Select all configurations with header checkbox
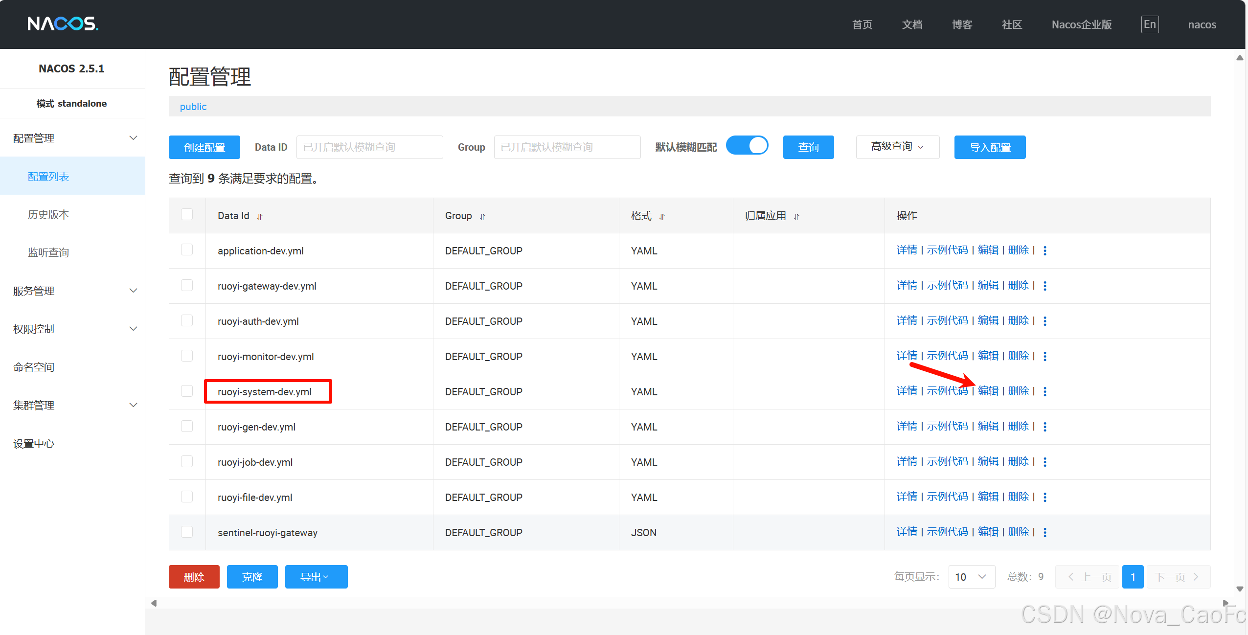The width and height of the screenshot is (1248, 635). point(187,214)
